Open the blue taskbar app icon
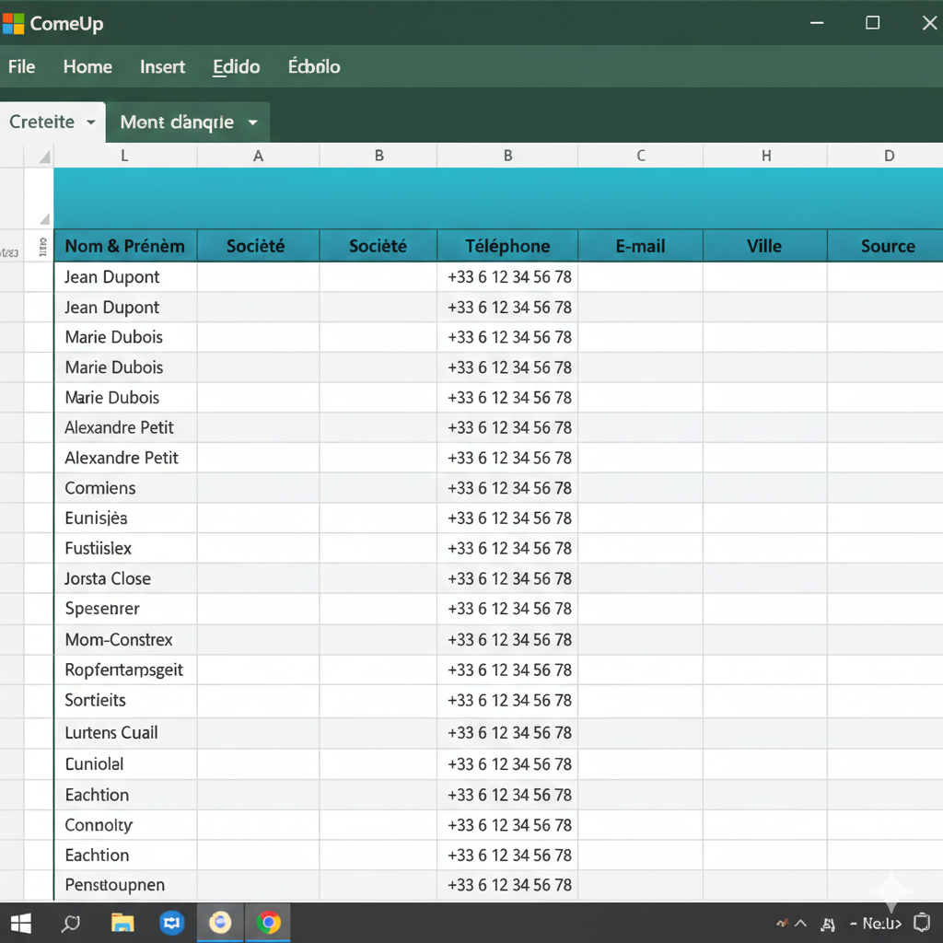Image resolution: width=943 pixels, height=943 pixels. pos(171,923)
